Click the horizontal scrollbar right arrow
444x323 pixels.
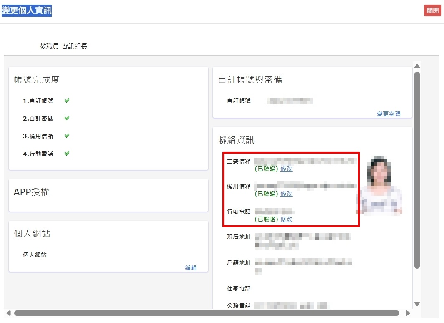pos(408,313)
